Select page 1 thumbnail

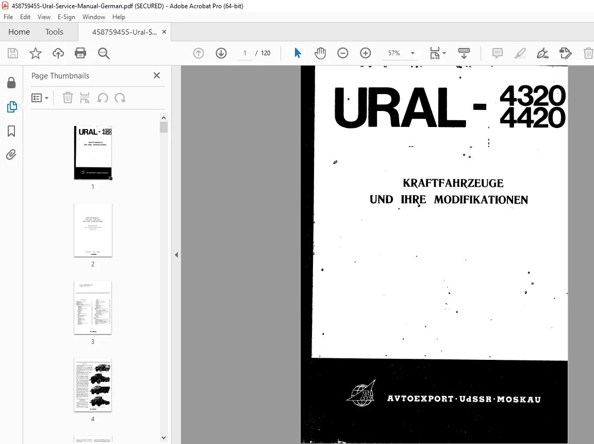tap(93, 152)
